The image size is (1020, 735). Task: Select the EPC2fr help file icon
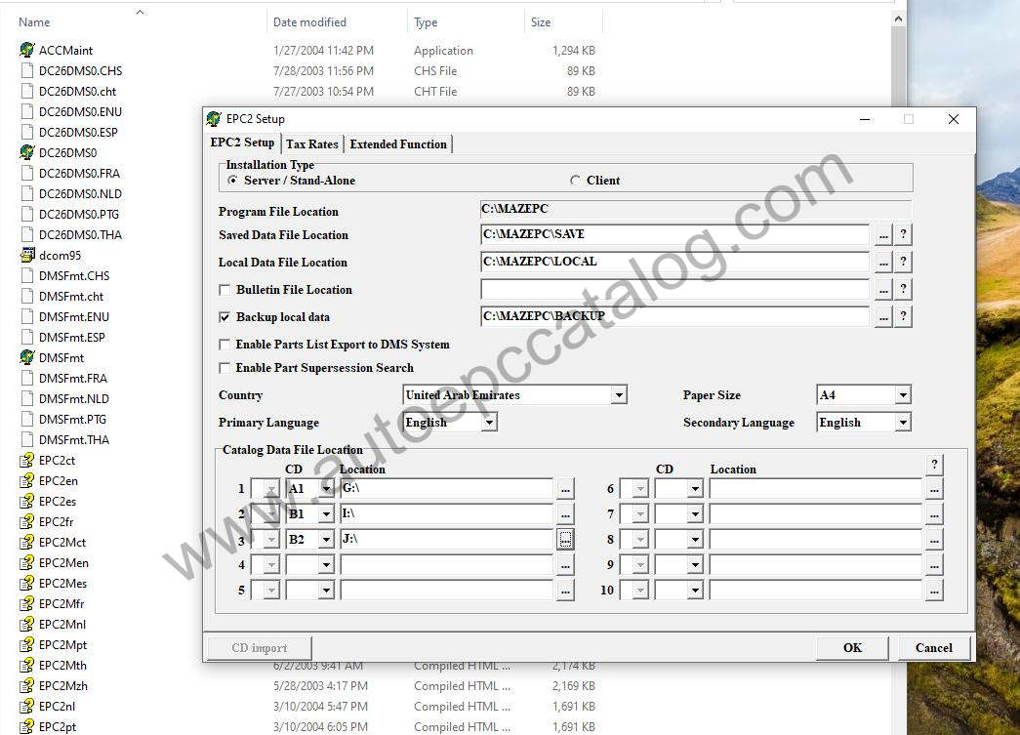(x=26, y=521)
